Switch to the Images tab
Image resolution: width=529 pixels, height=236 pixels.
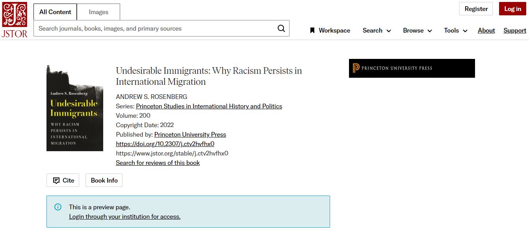click(x=98, y=12)
